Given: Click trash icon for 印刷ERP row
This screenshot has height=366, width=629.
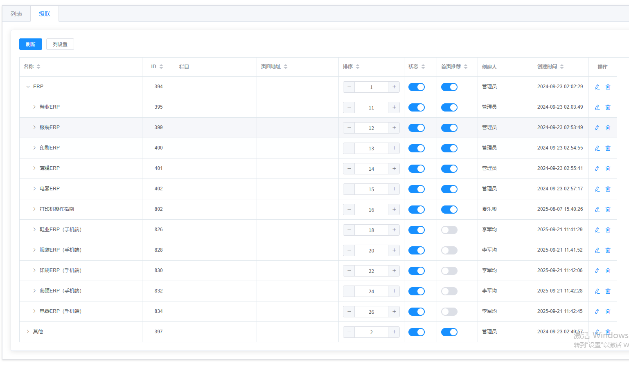Looking at the screenshot, I should (x=608, y=148).
